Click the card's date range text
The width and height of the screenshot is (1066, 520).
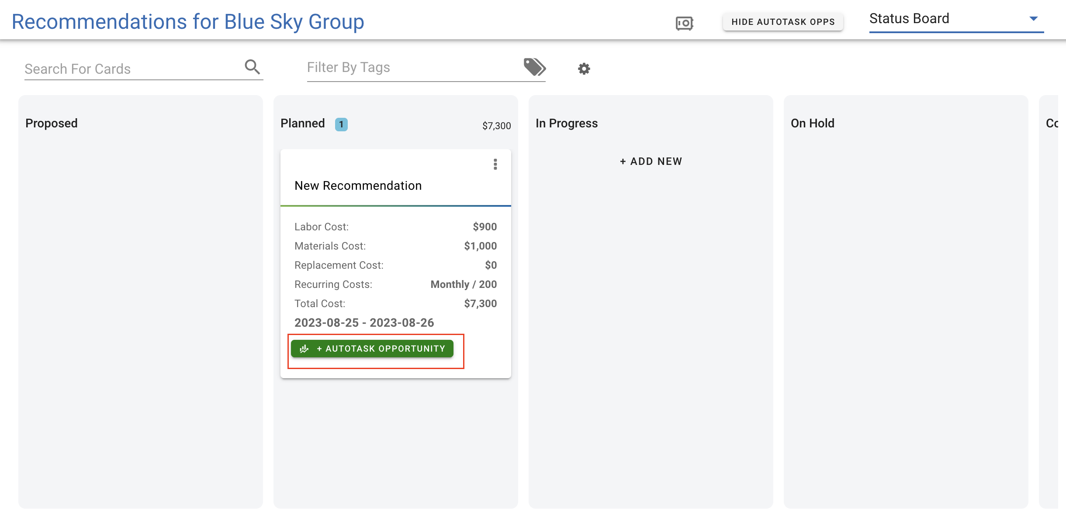pos(364,323)
